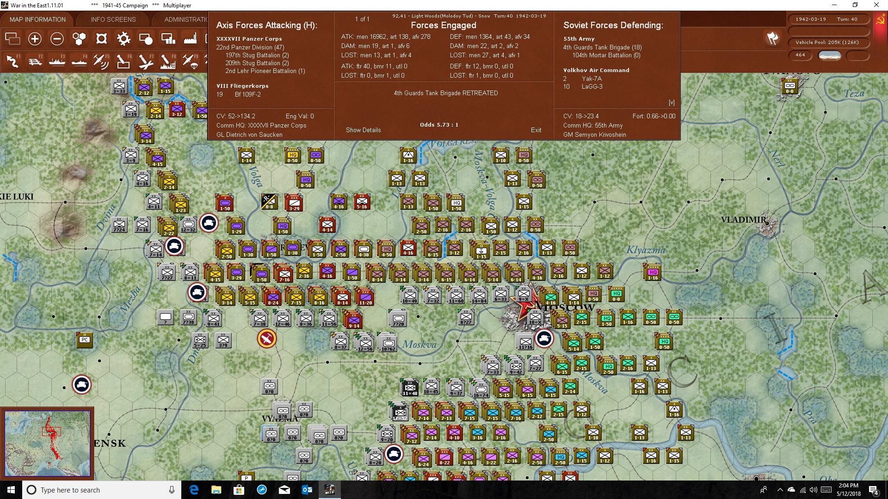Click 4th Guards Tank Brigade (18) entry

tap(602, 47)
